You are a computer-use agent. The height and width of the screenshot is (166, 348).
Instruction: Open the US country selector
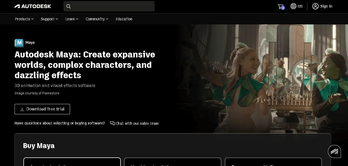pos(297,6)
